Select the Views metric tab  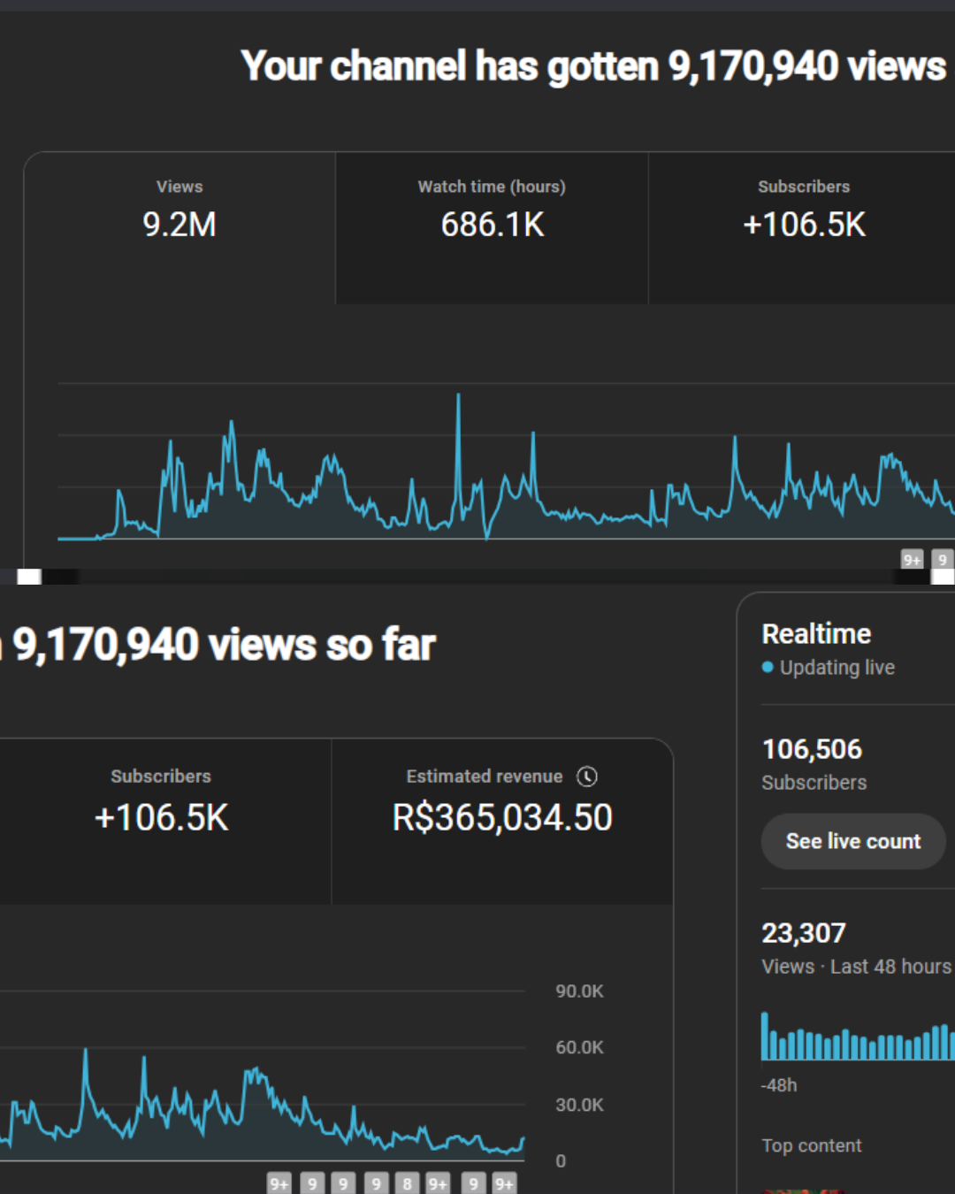tap(180, 209)
